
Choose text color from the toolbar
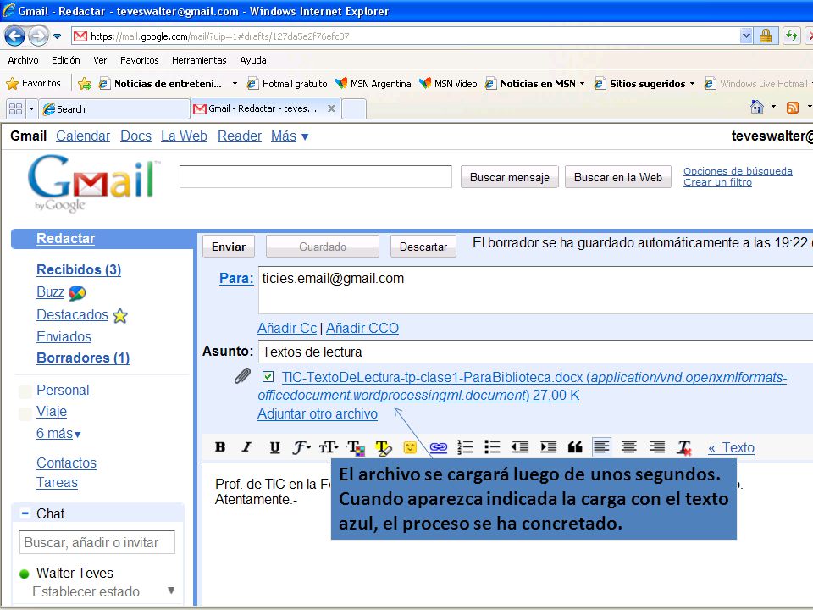pyautogui.click(x=357, y=447)
